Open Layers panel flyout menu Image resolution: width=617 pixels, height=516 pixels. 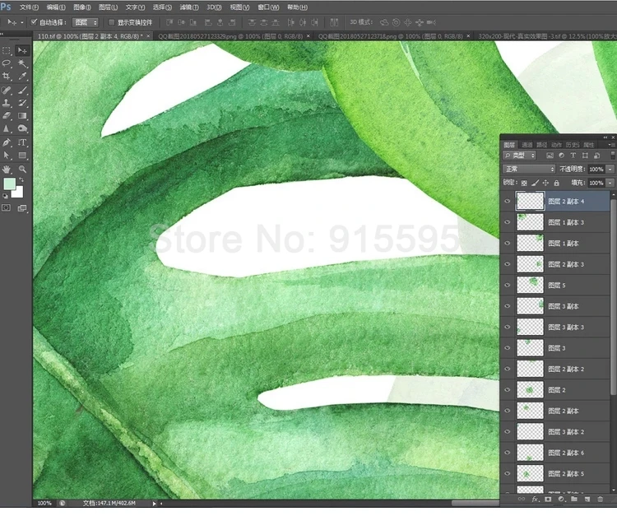[x=612, y=145]
